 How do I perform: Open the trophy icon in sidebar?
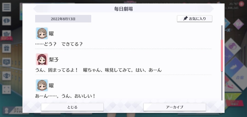(7, 76)
